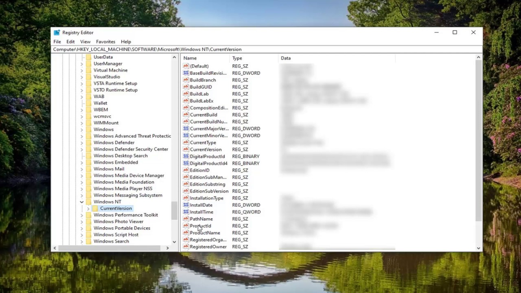The height and width of the screenshot is (293, 521).
Task: Click the Windows Search folder icon
Action: tap(89, 241)
